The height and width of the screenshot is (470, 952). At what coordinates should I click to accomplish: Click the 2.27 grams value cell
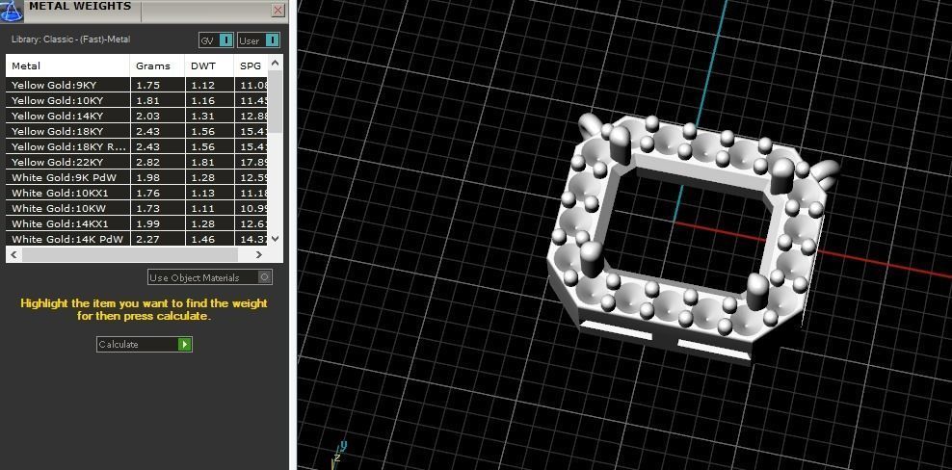pos(157,239)
